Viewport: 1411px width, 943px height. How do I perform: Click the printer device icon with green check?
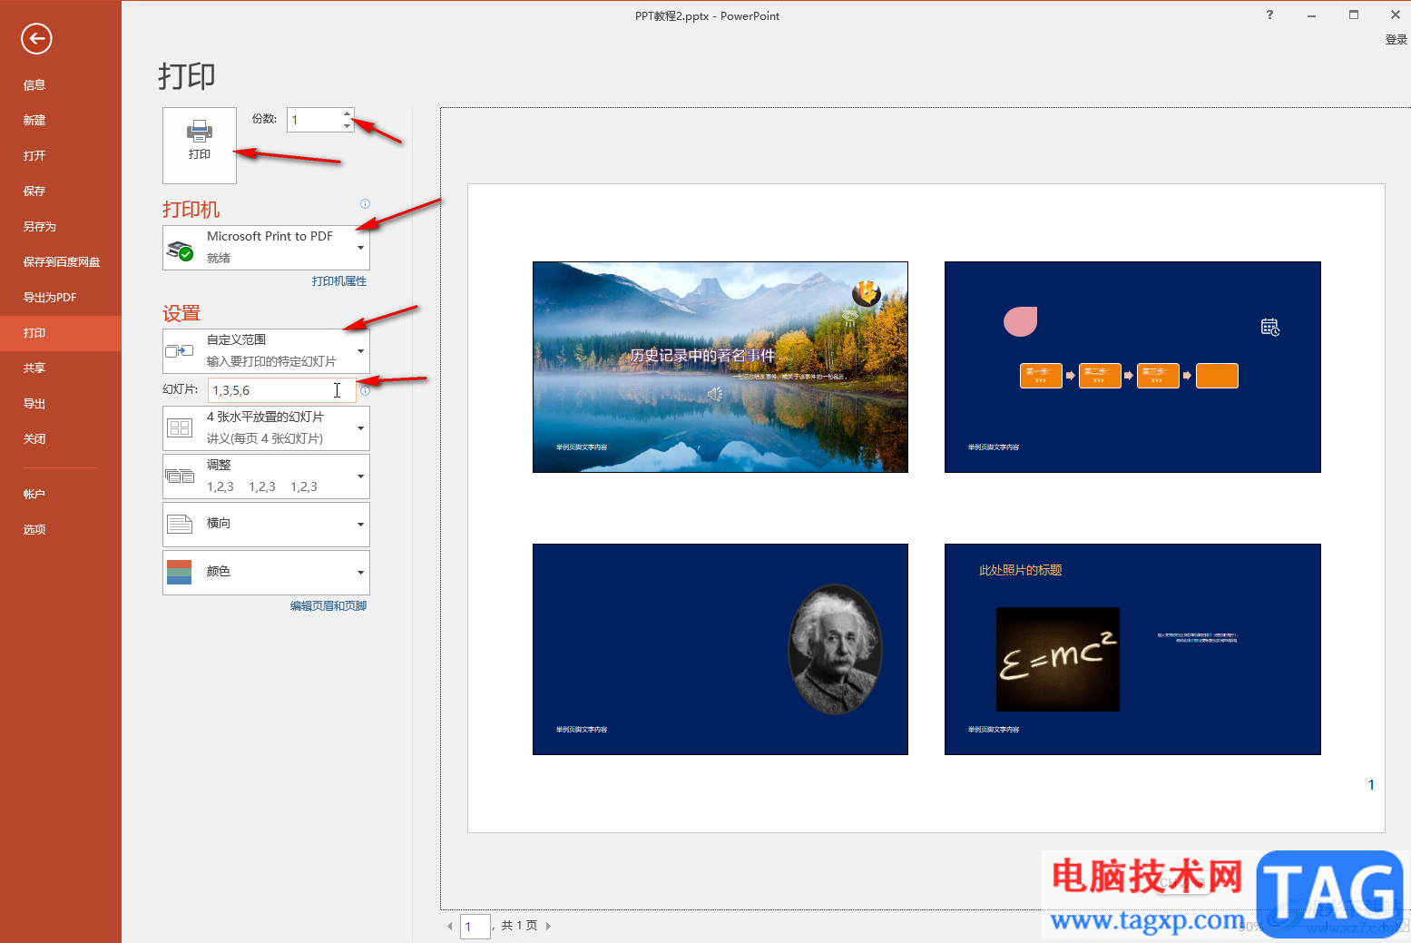(180, 250)
